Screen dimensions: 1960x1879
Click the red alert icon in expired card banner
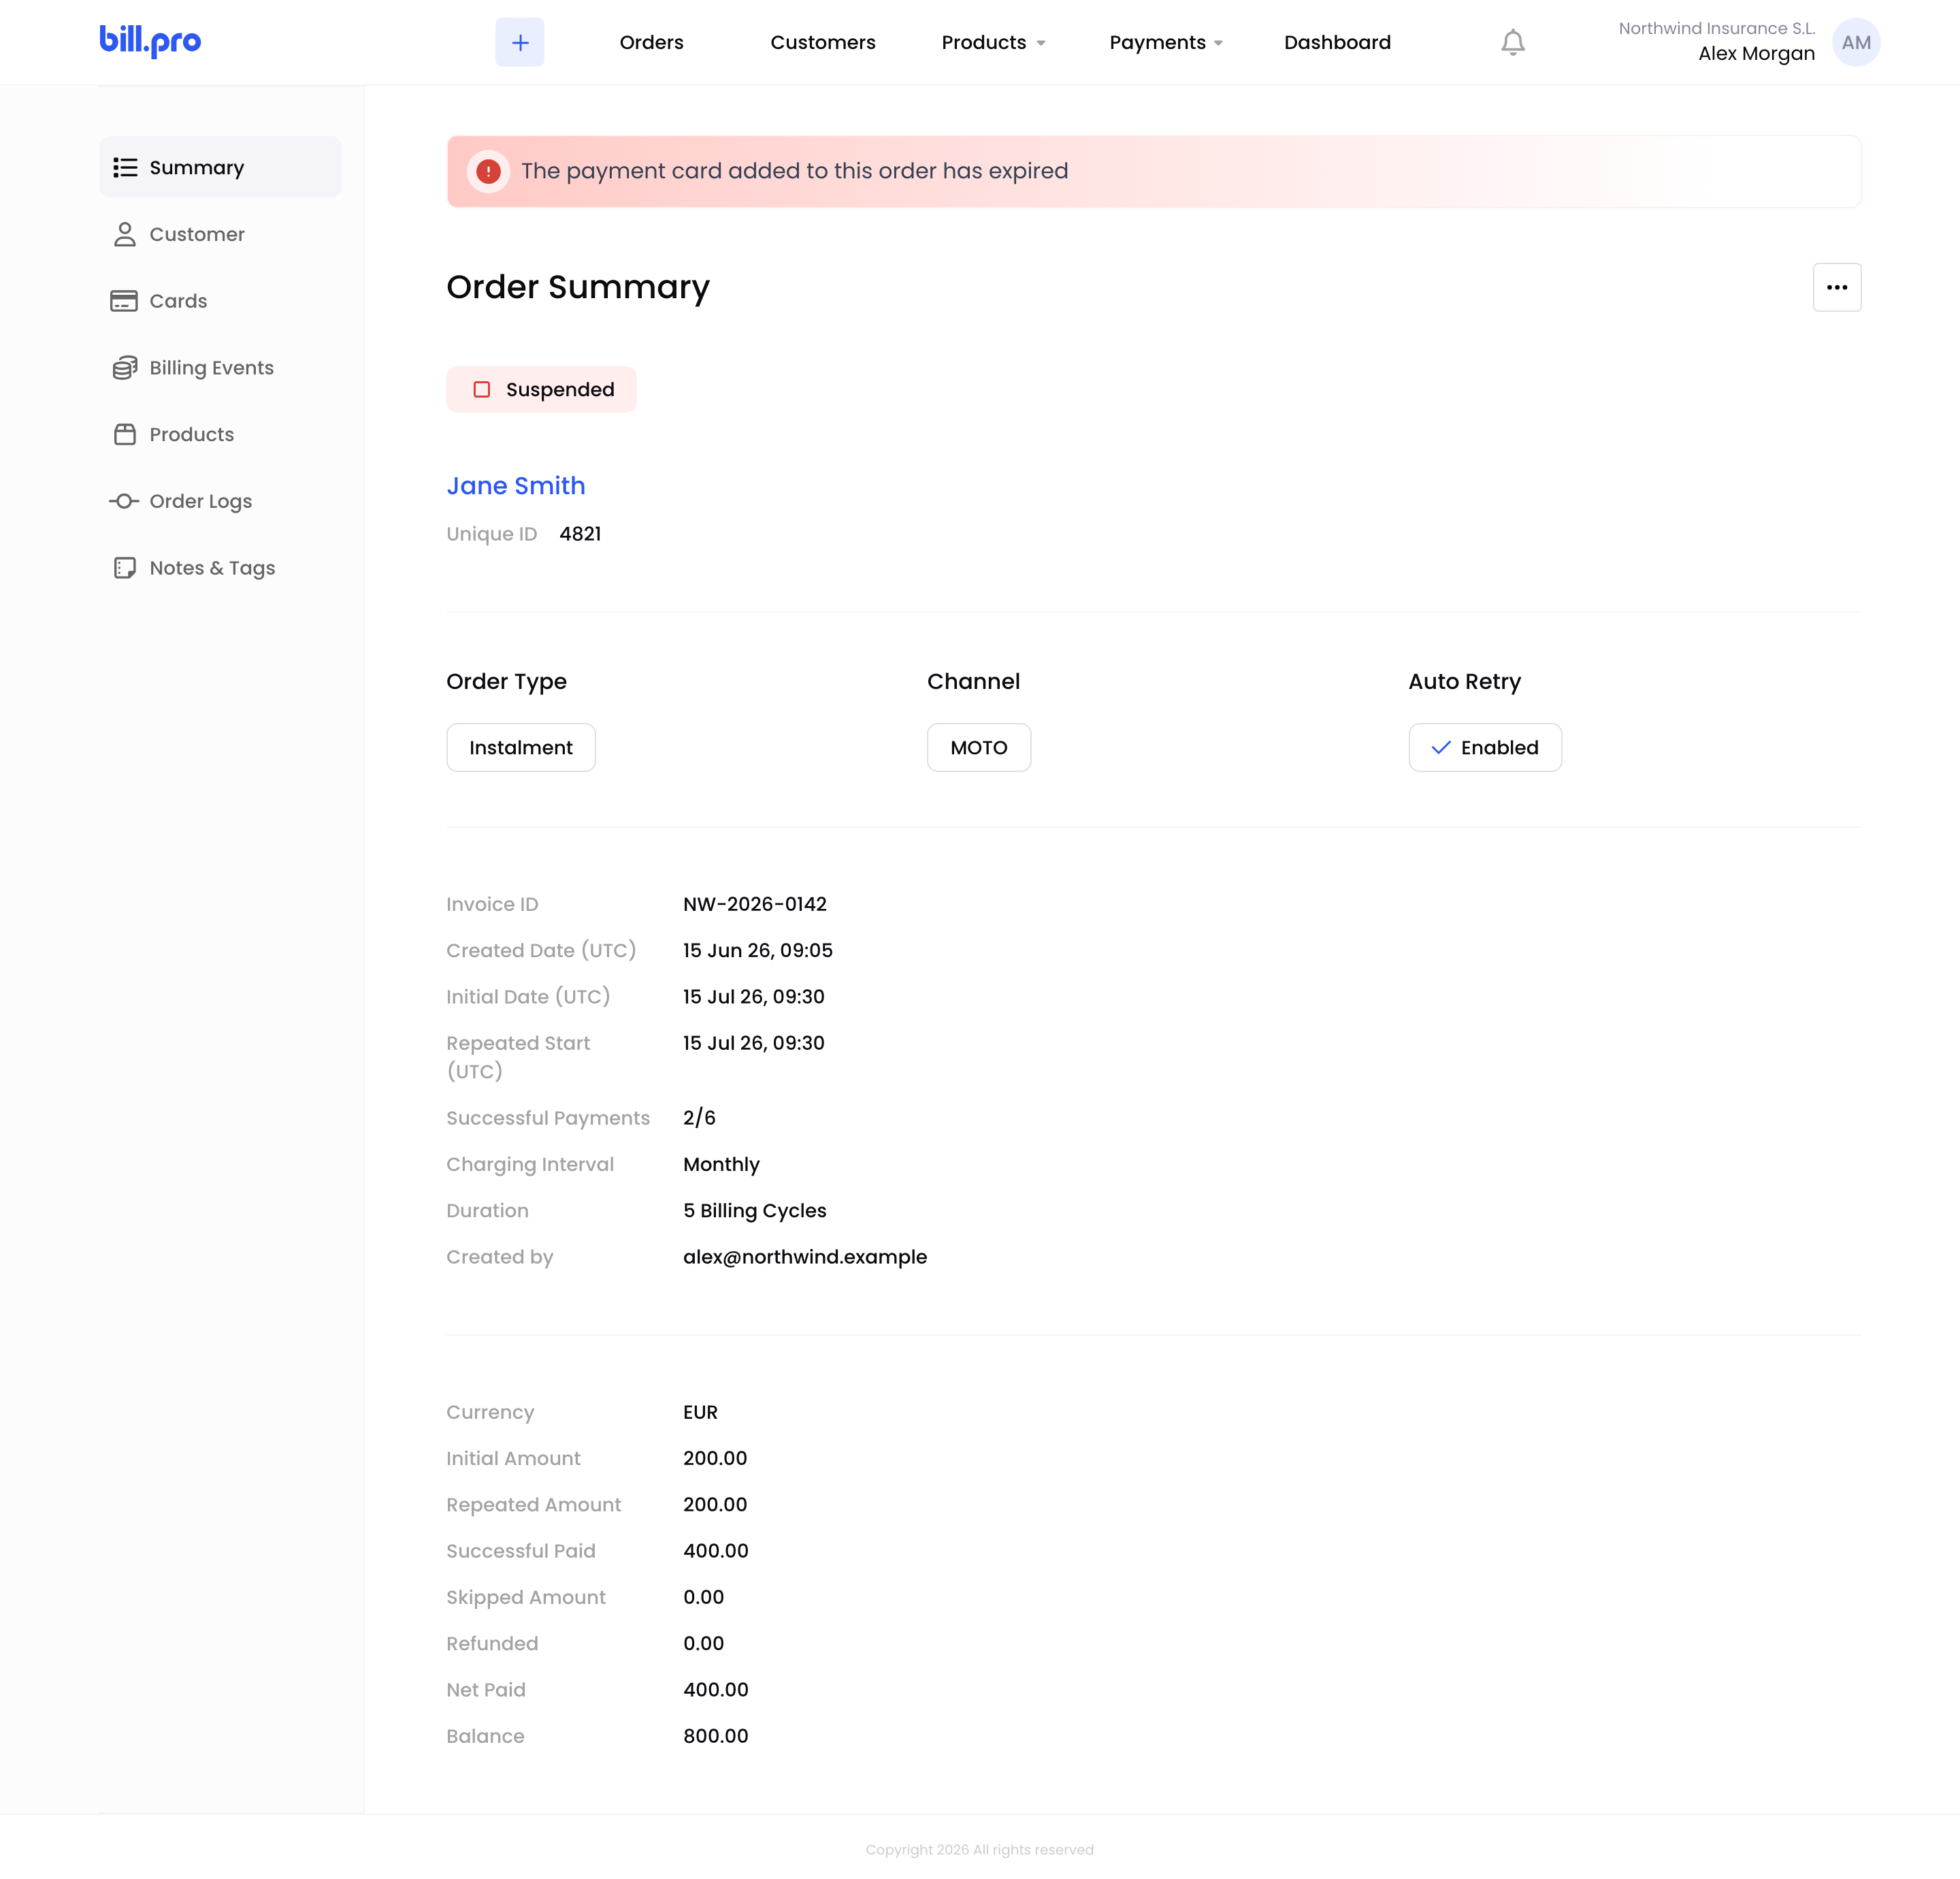point(488,171)
